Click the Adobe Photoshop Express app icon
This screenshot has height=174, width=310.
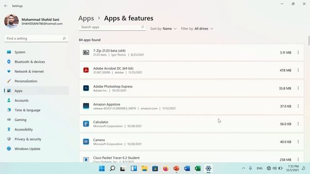point(86,88)
